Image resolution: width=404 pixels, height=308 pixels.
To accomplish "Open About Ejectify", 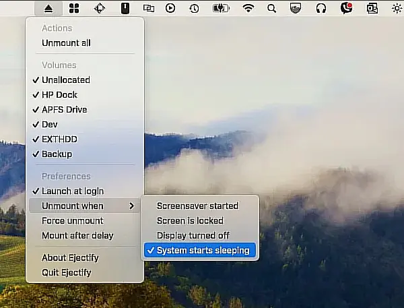I will [x=85, y=257].
